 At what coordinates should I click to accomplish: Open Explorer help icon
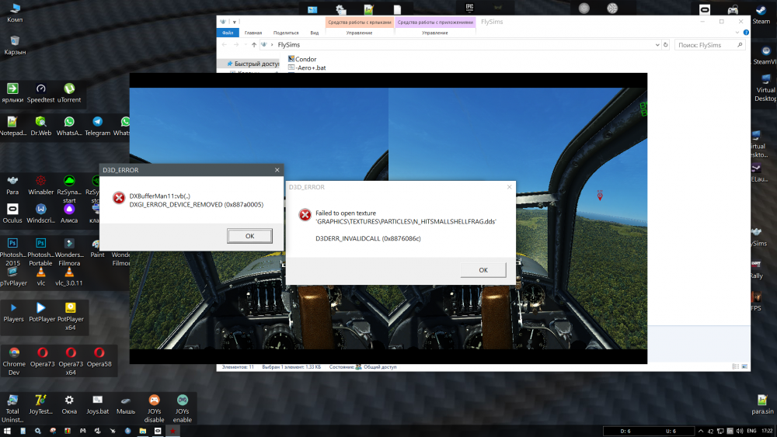[746, 33]
